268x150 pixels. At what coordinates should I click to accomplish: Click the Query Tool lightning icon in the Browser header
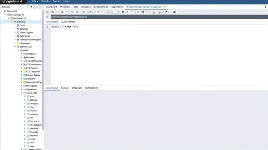click(32, 7)
